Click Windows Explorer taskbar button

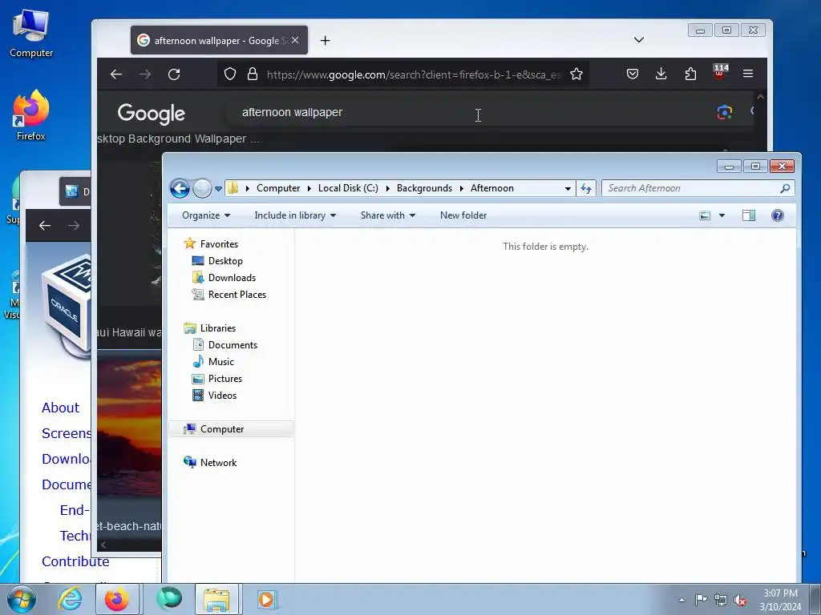(216, 599)
